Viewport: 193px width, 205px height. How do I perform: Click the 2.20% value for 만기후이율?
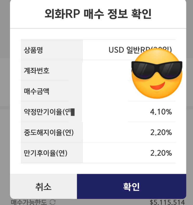tap(161, 153)
